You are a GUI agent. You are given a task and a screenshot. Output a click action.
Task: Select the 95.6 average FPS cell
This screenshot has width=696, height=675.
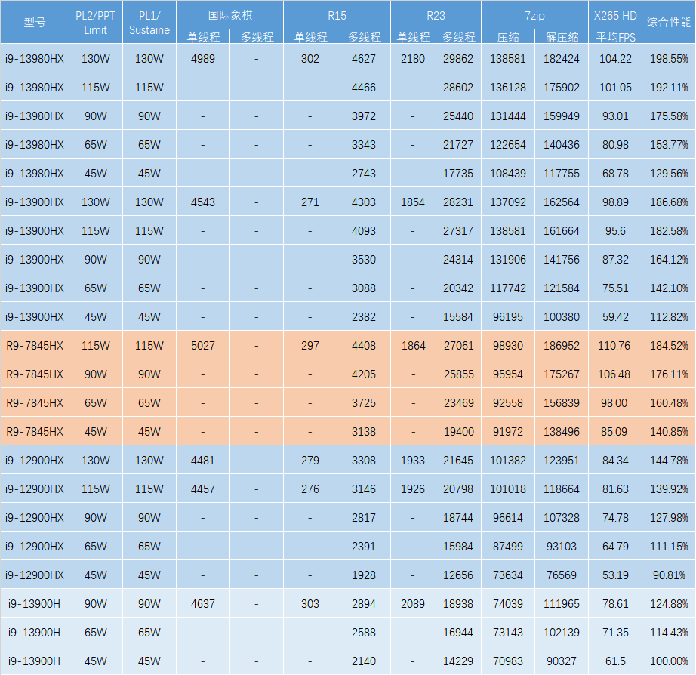point(615,230)
